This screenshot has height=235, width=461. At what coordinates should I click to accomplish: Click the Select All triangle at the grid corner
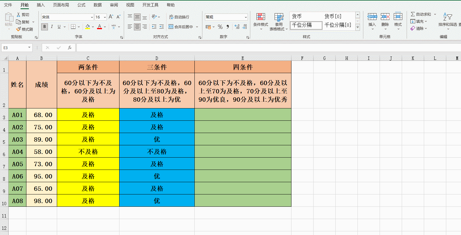tap(6, 58)
